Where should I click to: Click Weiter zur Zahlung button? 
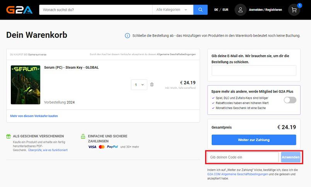[254, 140]
